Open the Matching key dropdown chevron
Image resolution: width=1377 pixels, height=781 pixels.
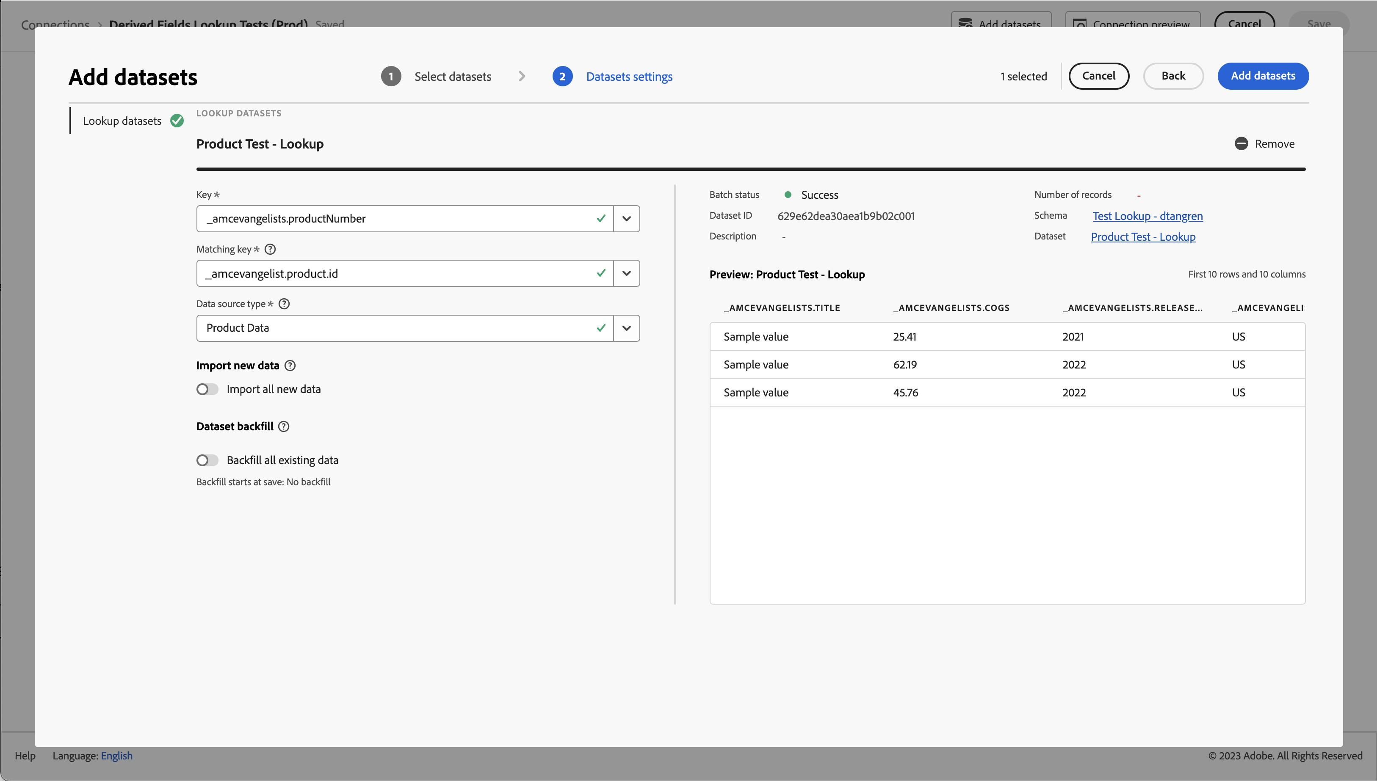pyautogui.click(x=626, y=274)
